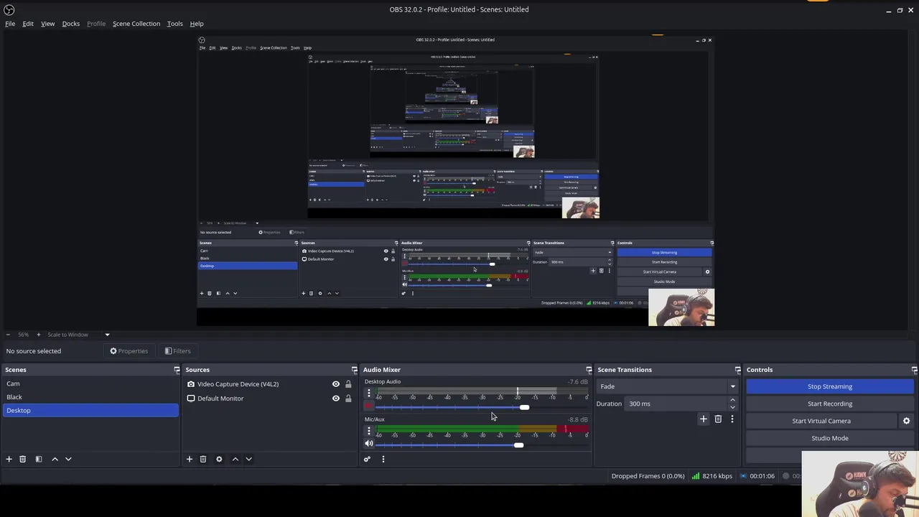Open Desktop Audio options menu
The width and height of the screenshot is (919, 517).
pos(369,393)
